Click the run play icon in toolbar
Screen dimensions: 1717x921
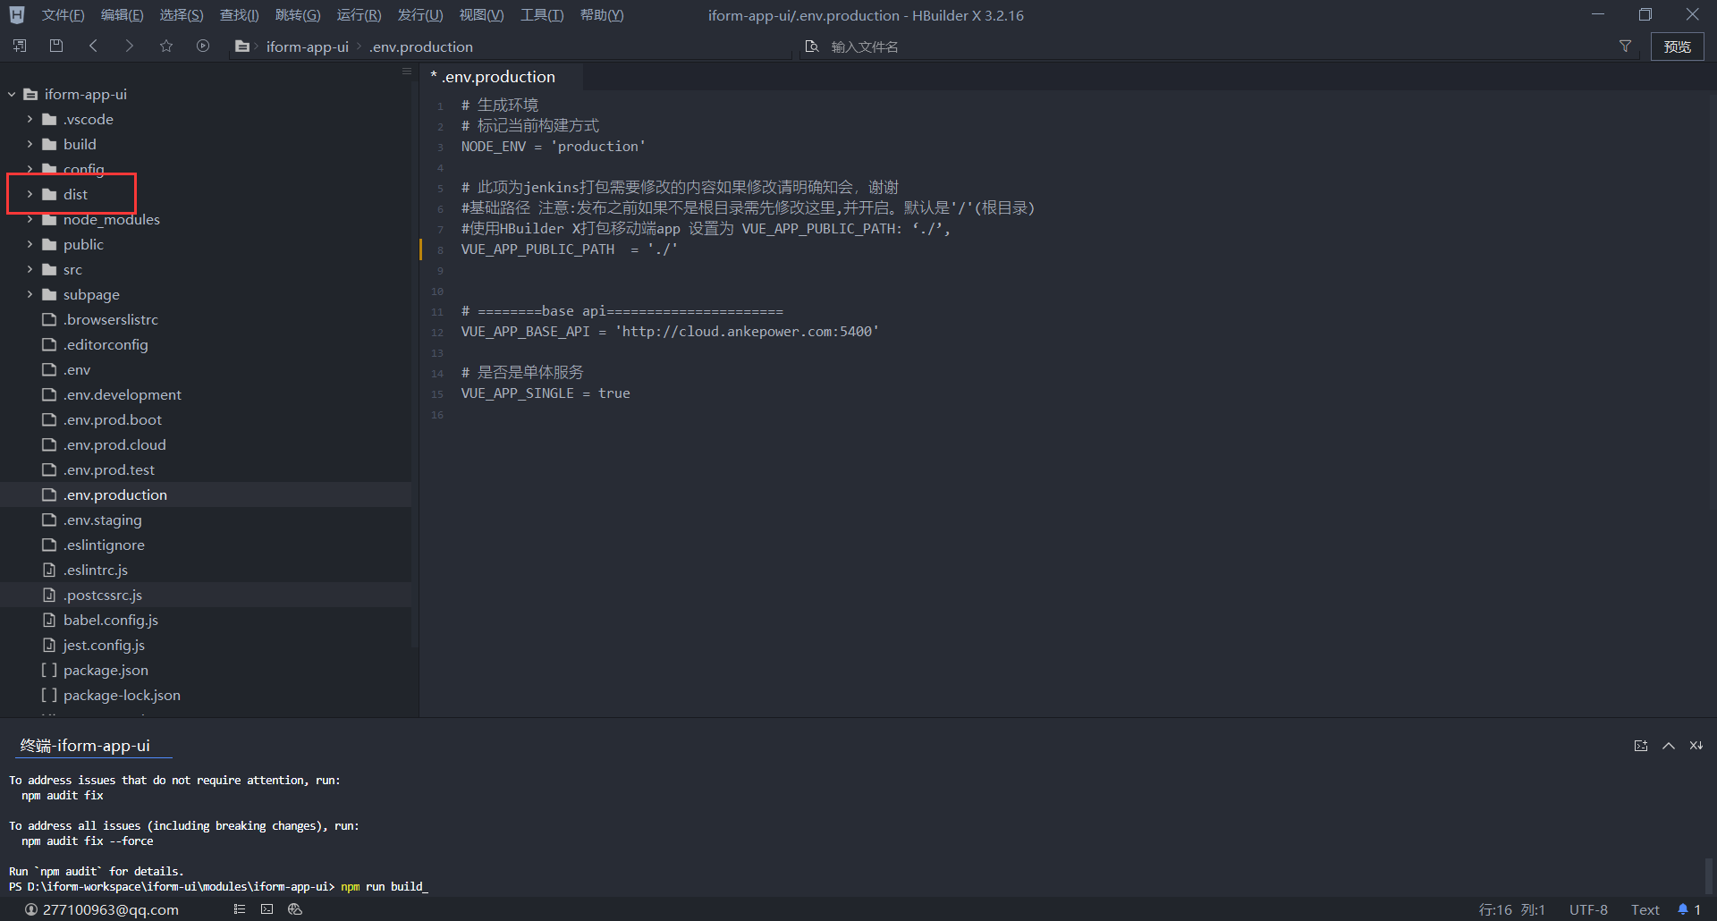(x=203, y=46)
